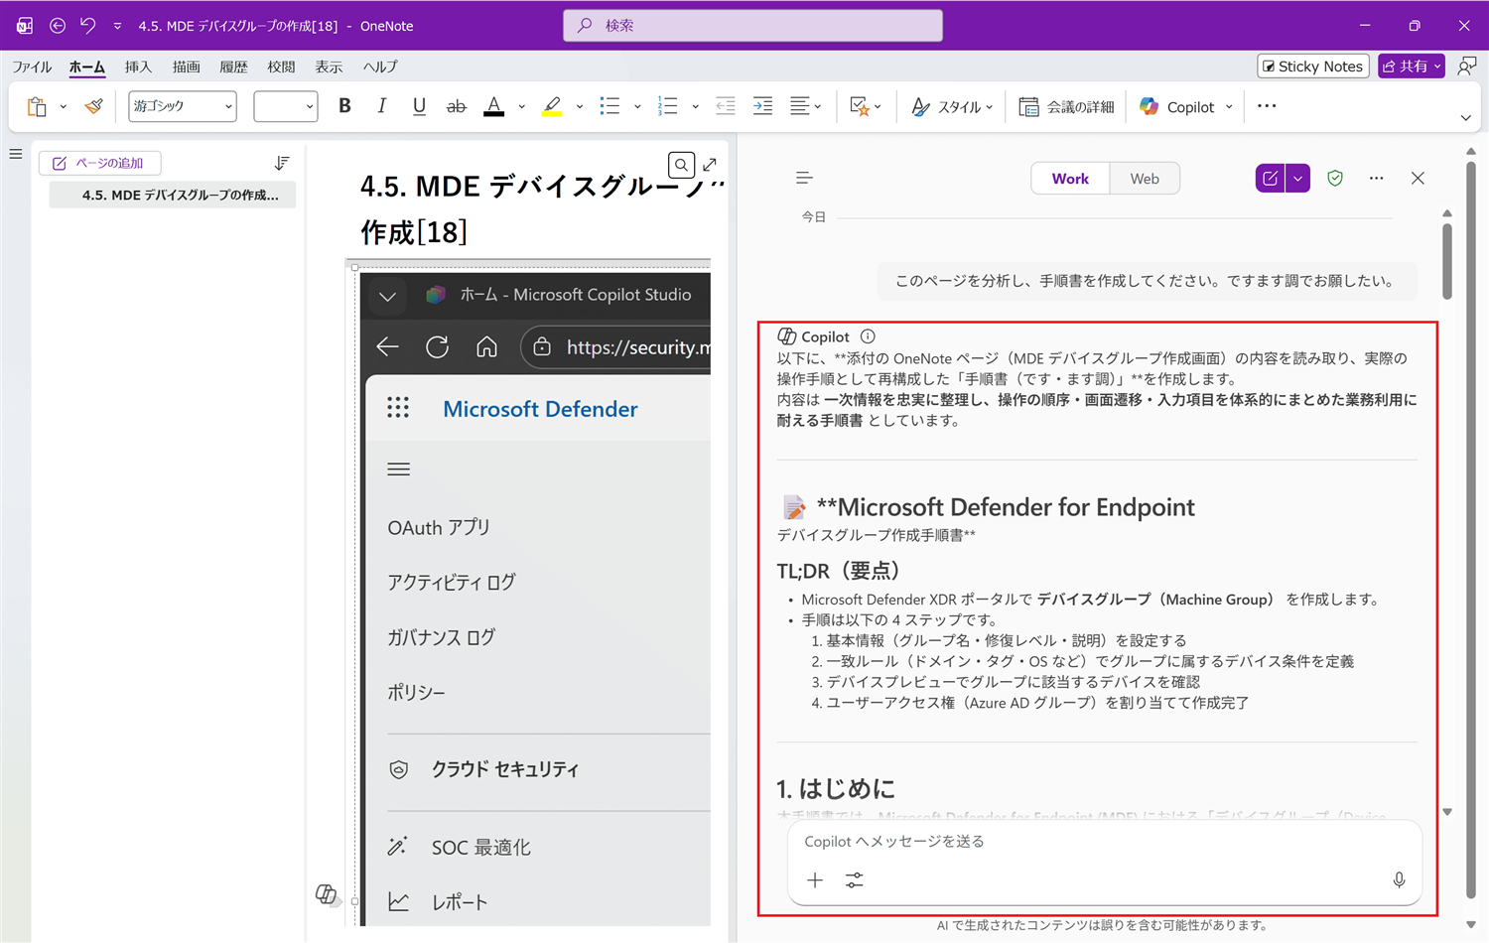Image resolution: width=1489 pixels, height=943 pixels.
Task: Click the magnifier icon on the page image
Action: click(681, 165)
